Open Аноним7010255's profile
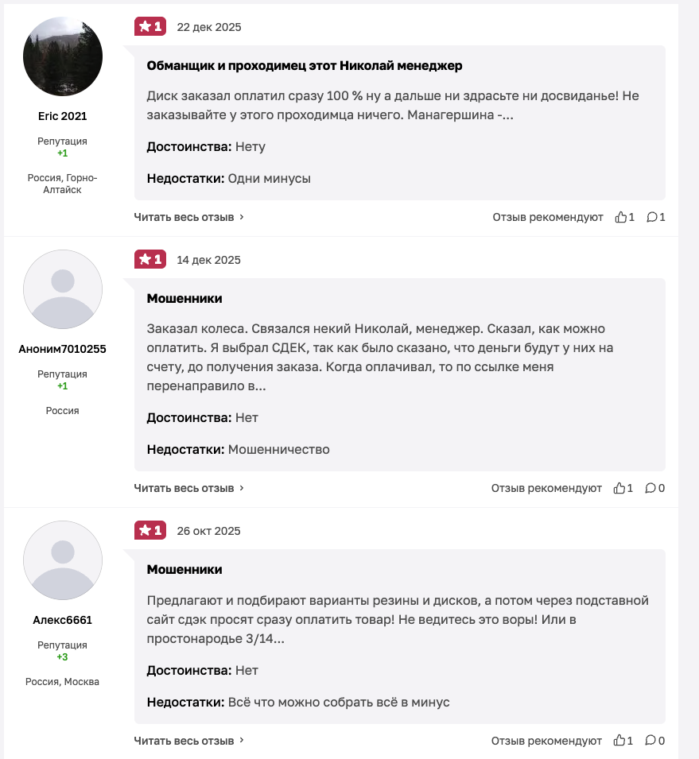This screenshot has height=759, width=699. tap(62, 348)
